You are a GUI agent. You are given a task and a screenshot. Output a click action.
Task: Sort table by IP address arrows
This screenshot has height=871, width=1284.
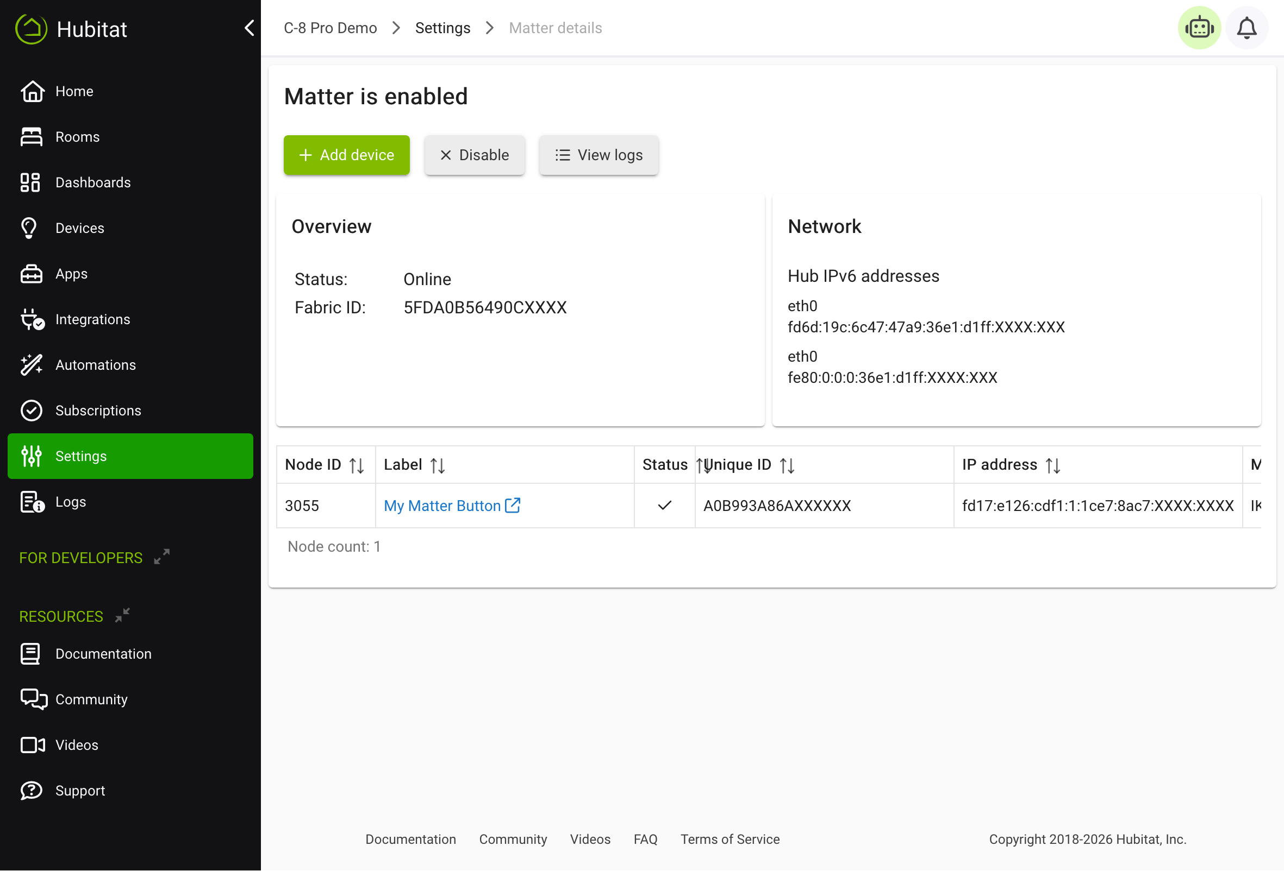[x=1053, y=466]
